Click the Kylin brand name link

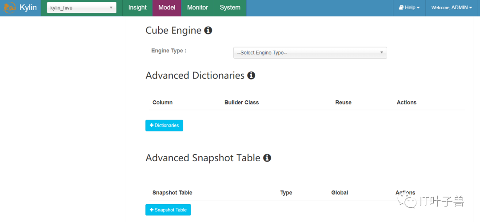[x=28, y=8]
